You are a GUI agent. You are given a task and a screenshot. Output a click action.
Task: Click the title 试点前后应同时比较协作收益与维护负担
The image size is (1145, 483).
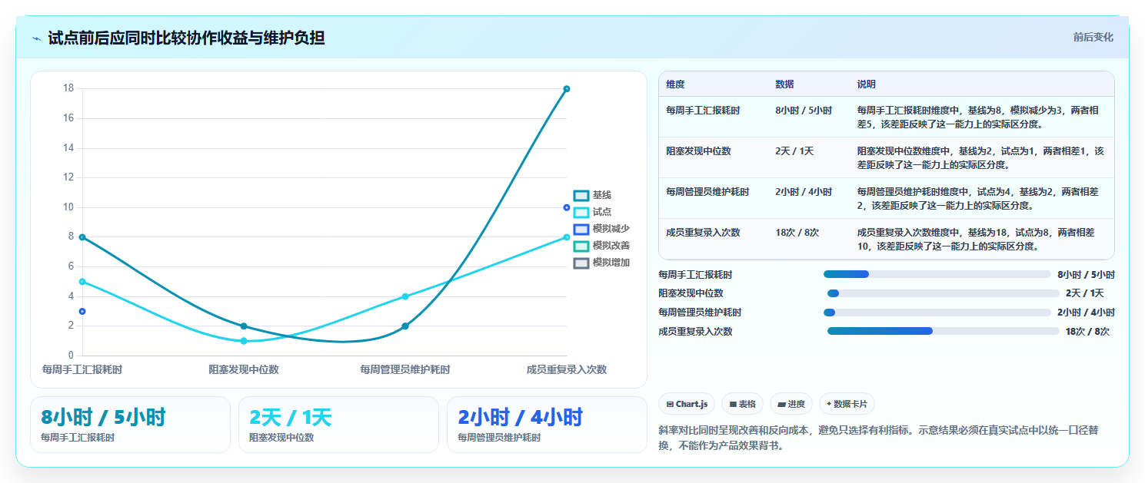186,38
